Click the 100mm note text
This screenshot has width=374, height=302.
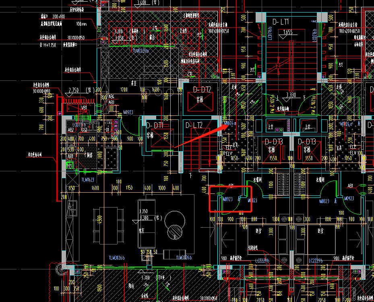(x=81, y=24)
